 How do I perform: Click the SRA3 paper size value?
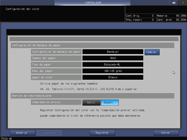pyautogui.click(x=113, y=58)
